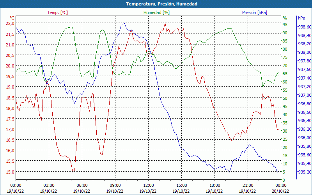Click the 03:00 time axis label

(49, 186)
